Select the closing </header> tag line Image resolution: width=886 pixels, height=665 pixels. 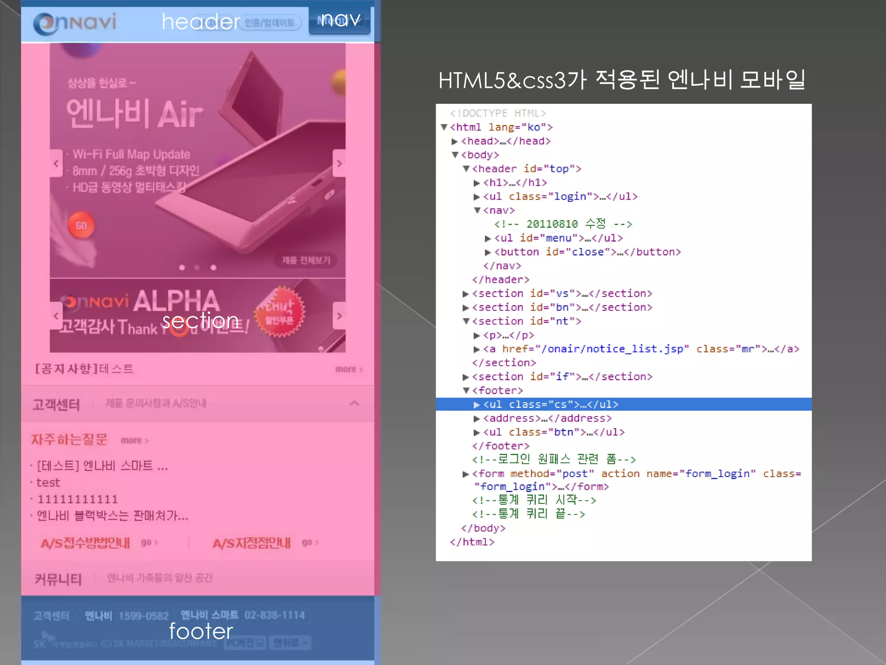click(501, 280)
